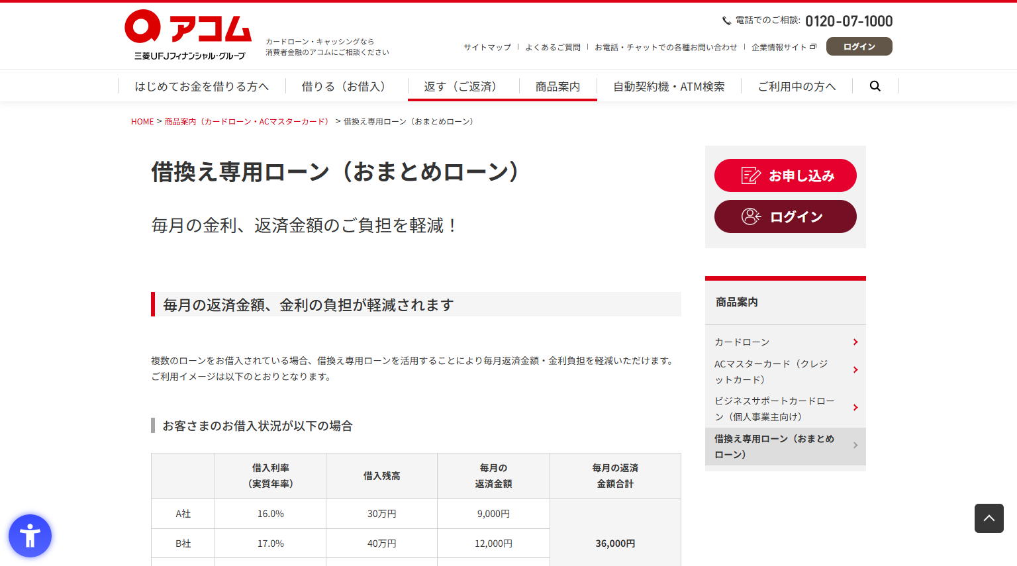The width and height of the screenshot is (1017, 566).
Task: Click the table cell 40万円
Action: coord(382,543)
